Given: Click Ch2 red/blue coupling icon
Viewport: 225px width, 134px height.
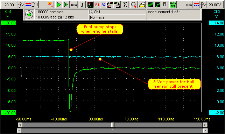Looking at the screenshot, I should tap(196, 5).
